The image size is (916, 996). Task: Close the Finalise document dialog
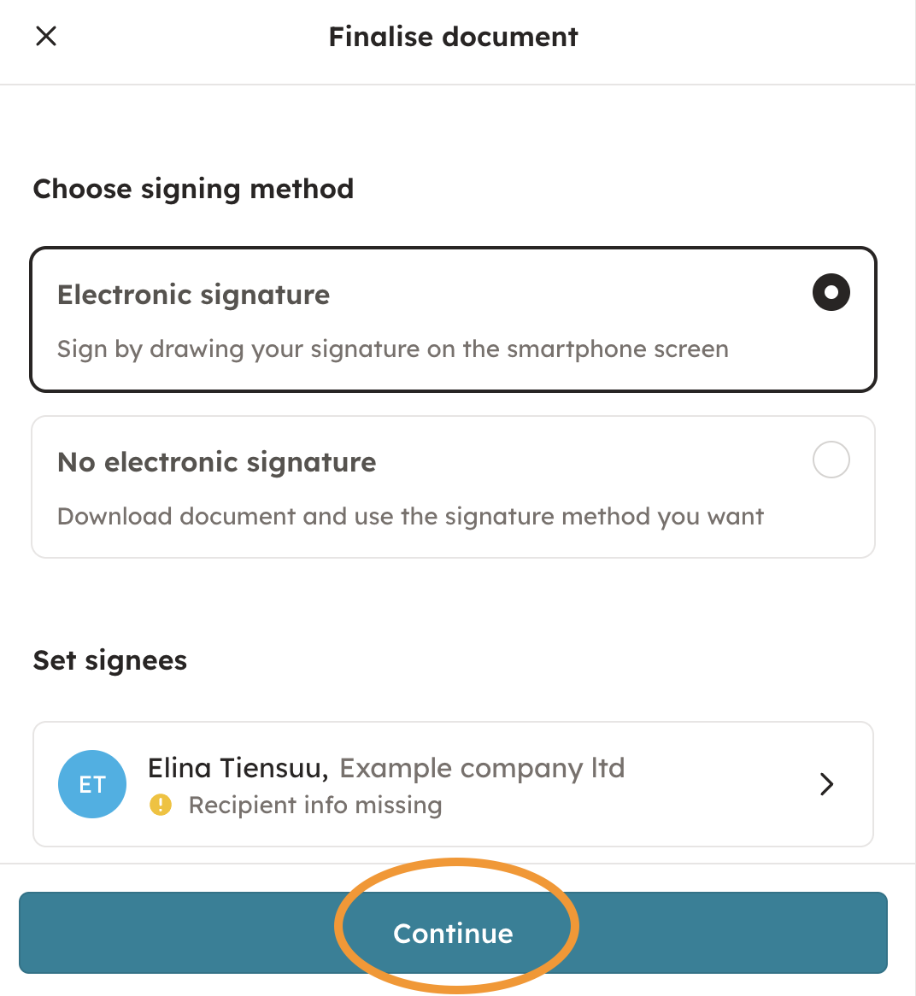click(46, 36)
